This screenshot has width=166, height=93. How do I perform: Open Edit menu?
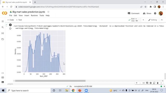point(15,16)
